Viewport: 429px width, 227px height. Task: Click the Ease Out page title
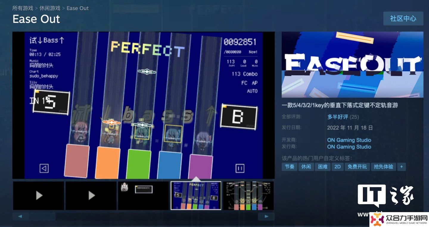pyautogui.click(x=36, y=19)
